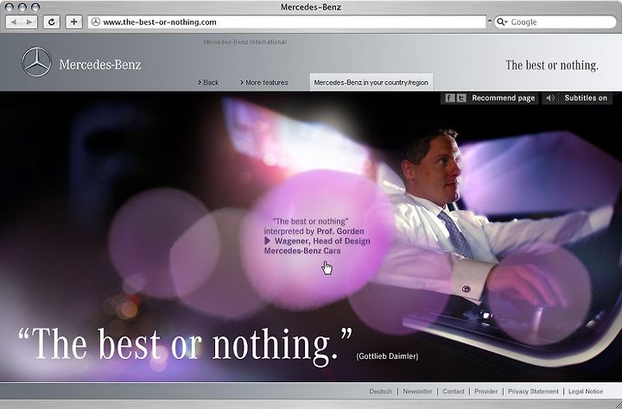
Task: Click the Mercedes-Benz wordmark
Action: point(100,64)
